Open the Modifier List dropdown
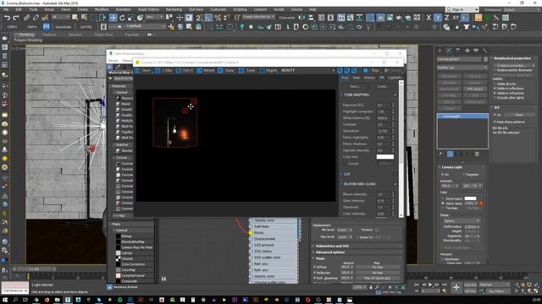The height and width of the screenshot is (304, 542). [x=462, y=68]
